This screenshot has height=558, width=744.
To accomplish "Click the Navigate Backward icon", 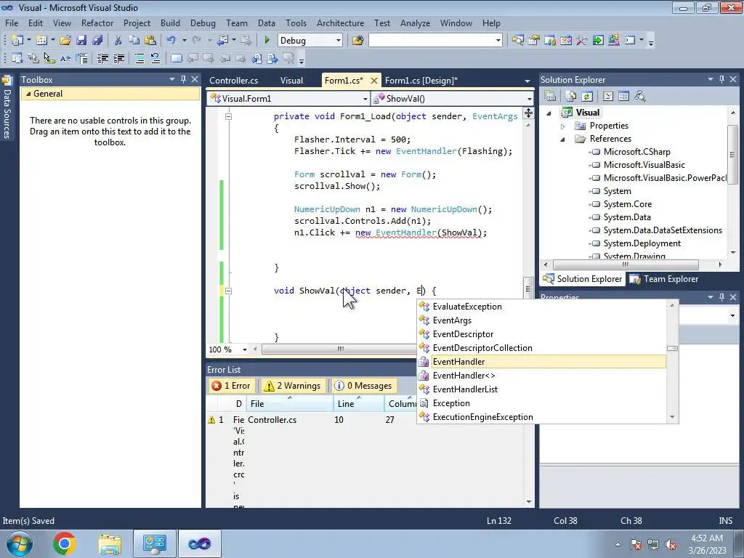I will tap(222, 41).
